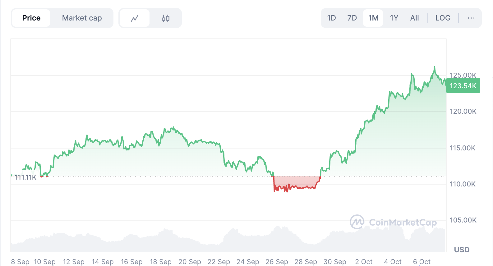Screen dimensions: 493x266
Task: Set time range to 1D
Action: 331,18
